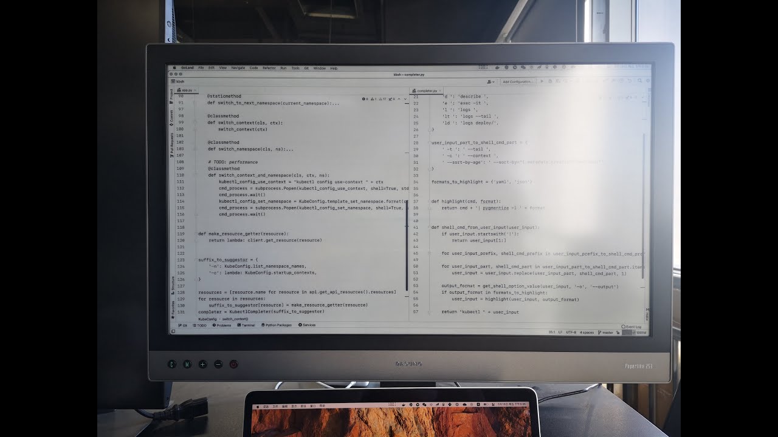Viewport: 778px width, 437px height.
Task: Jump to previous highlighted problem arrow
Action: 399,98
